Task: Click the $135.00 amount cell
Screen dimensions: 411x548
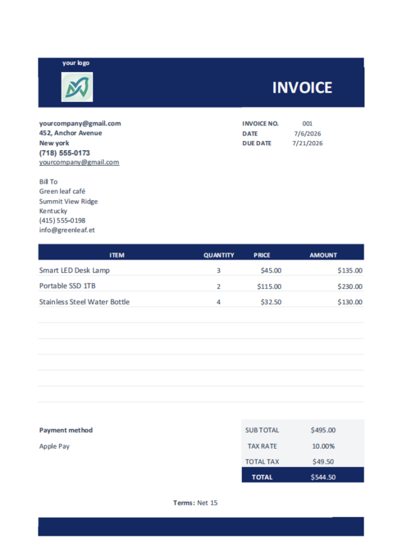Action: pyautogui.click(x=350, y=271)
